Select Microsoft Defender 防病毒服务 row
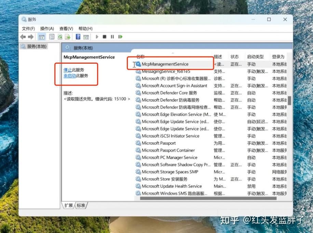The height and width of the screenshot is (233, 313). tap(210, 100)
